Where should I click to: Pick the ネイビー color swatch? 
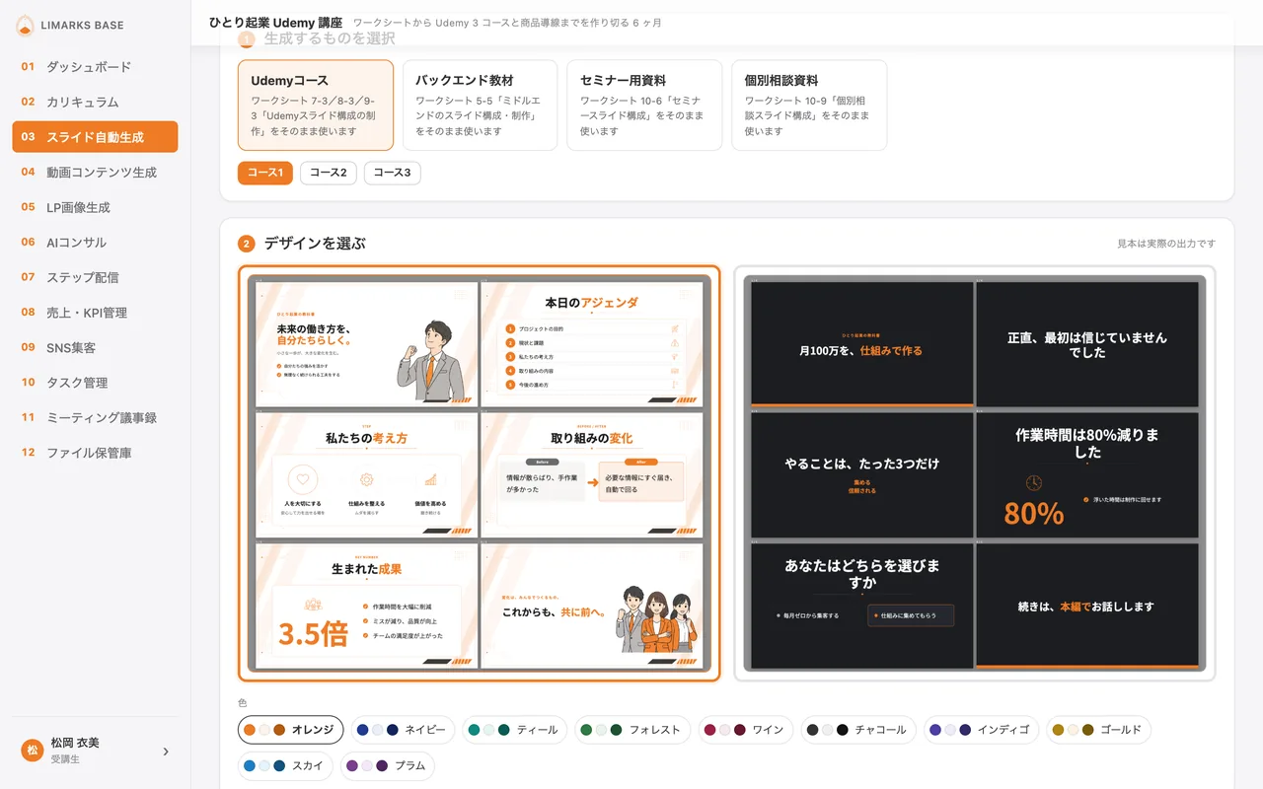click(x=403, y=730)
